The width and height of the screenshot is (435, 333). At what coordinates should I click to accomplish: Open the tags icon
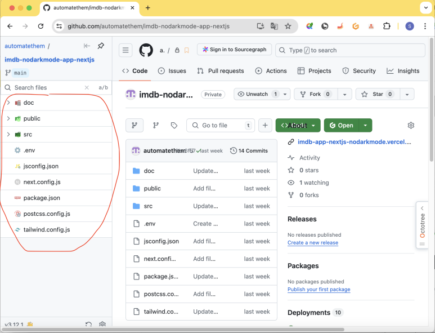click(x=174, y=126)
